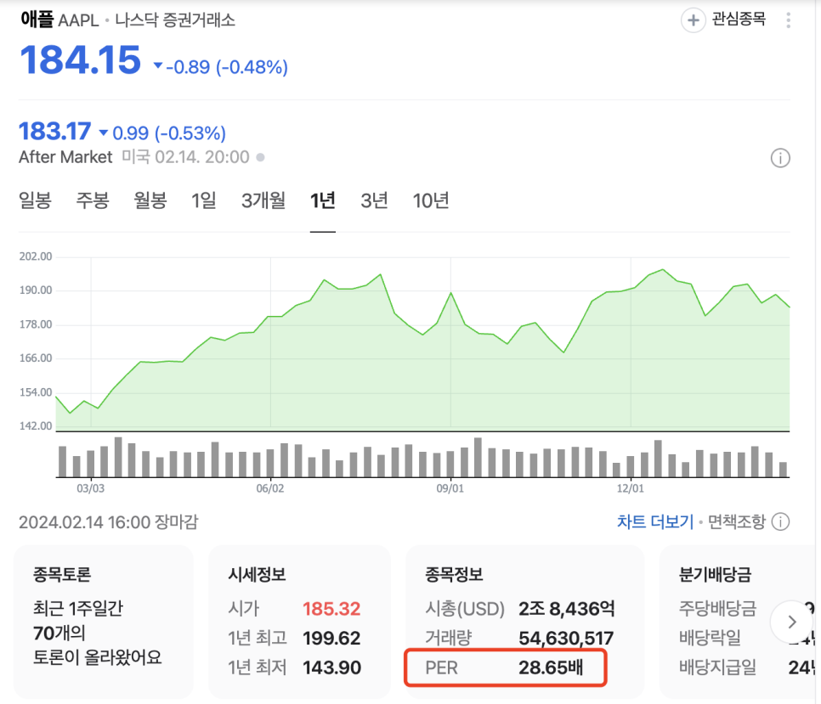The image size is (821, 704).
Task: Click the 배당지급일 label
Action: pyautogui.click(x=718, y=667)
